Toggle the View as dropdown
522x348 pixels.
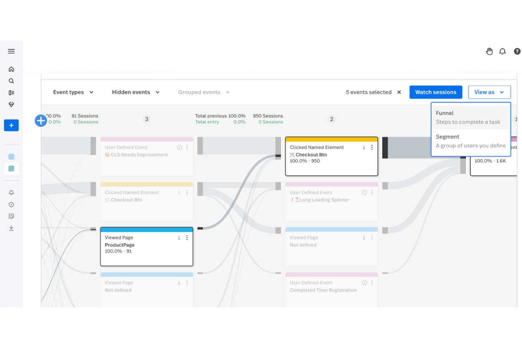pos(489,92)
